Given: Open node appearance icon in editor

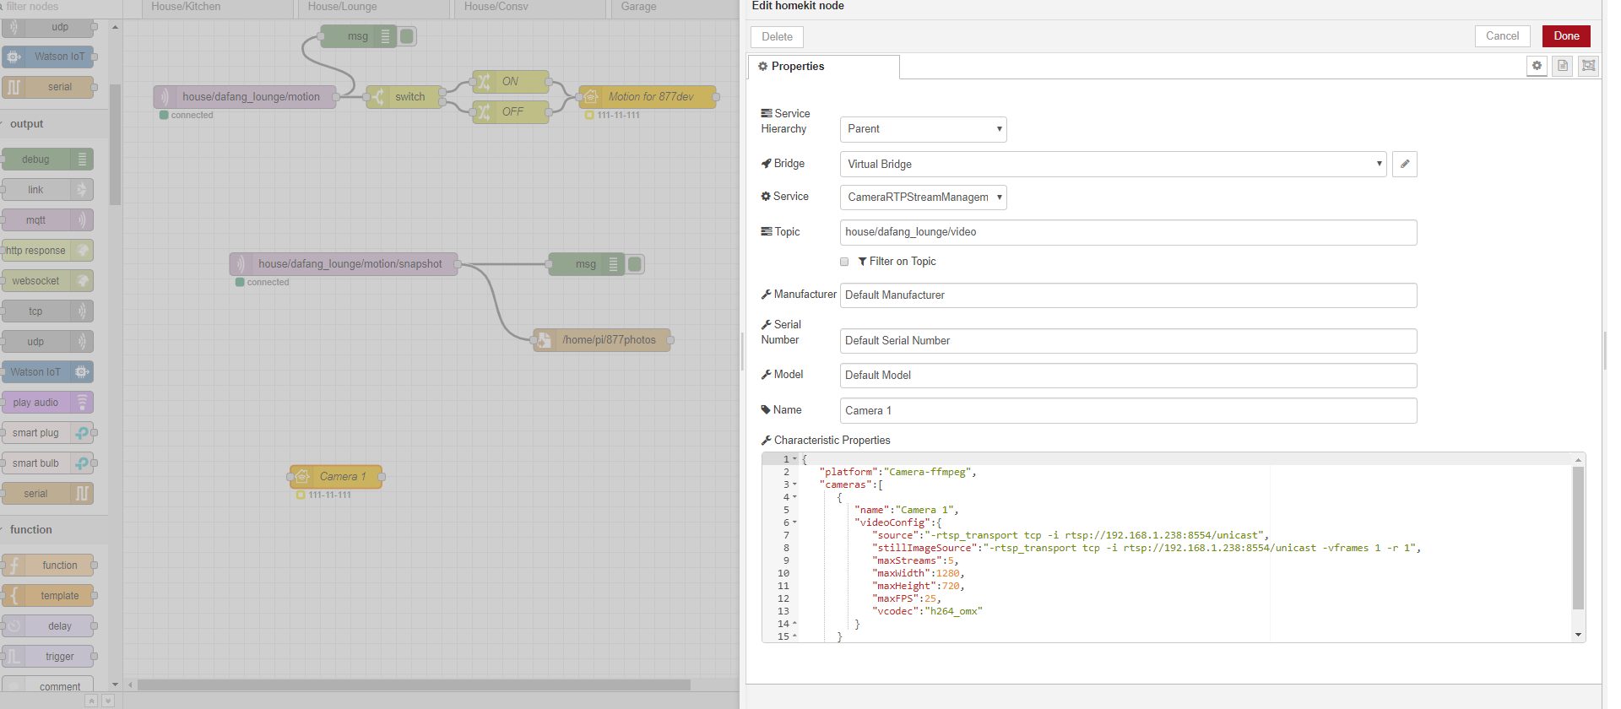Looking at the screenshot, I should pos(1589,66).
